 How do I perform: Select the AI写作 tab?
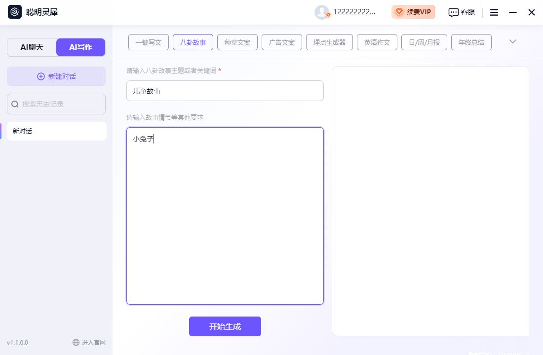coord(80,47)
